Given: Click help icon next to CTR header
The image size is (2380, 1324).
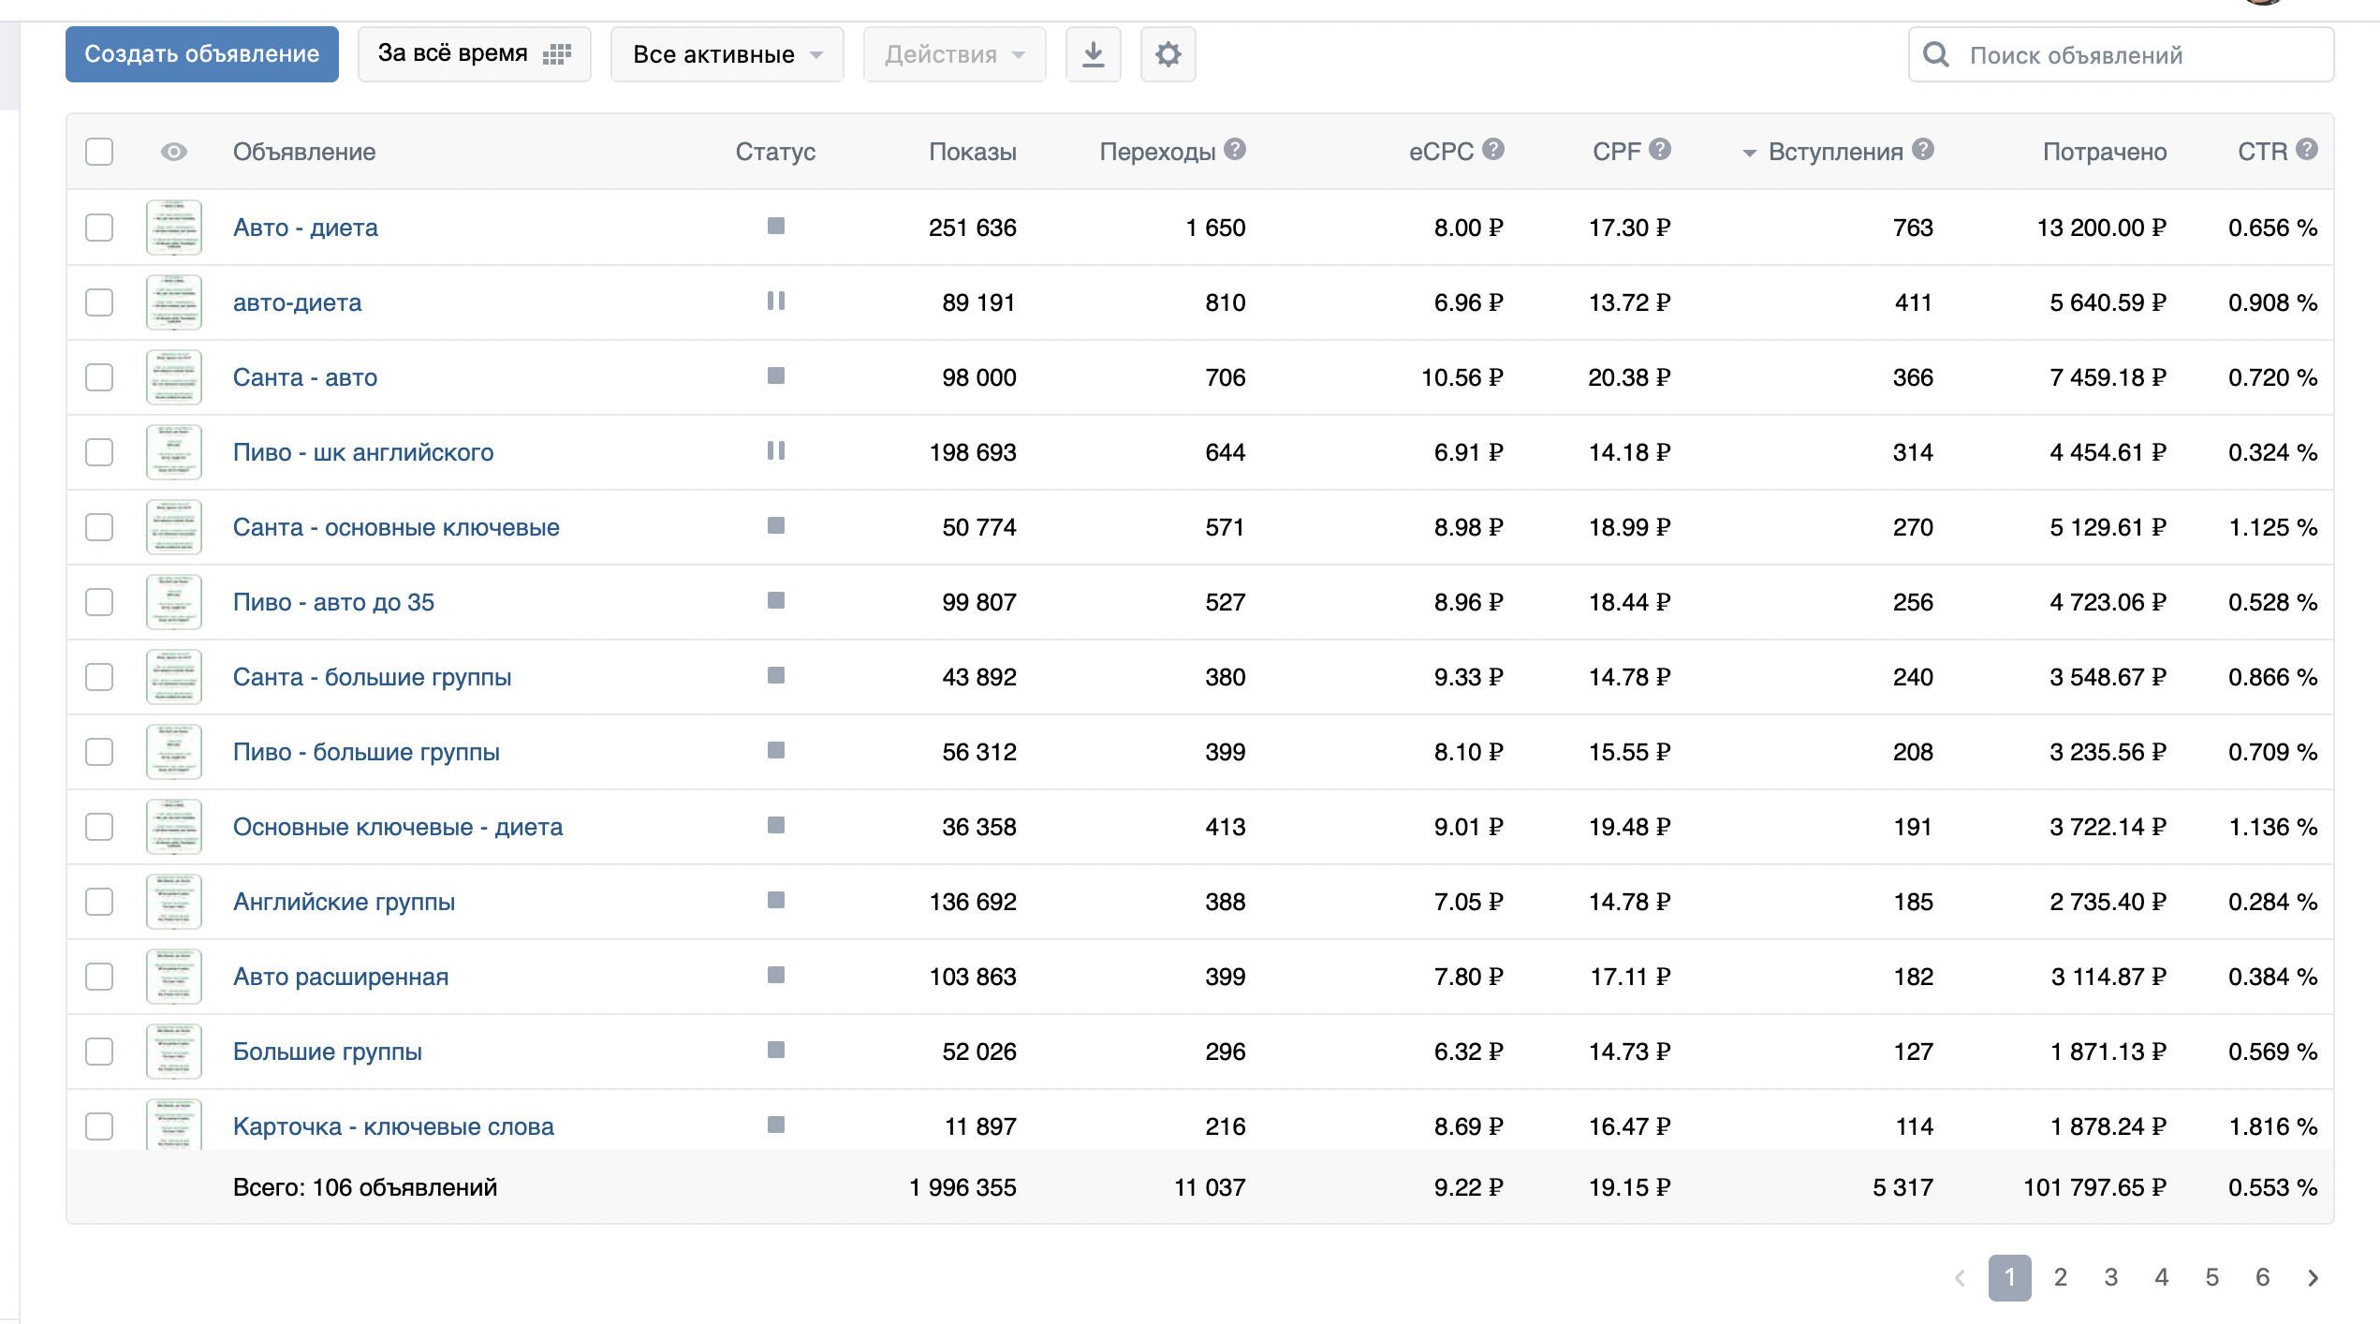Looking at the screenshot, I should [2307, 150].
